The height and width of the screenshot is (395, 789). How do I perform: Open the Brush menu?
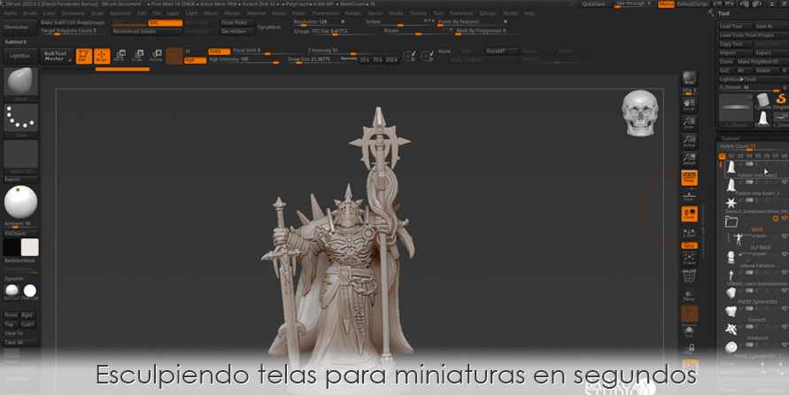[30, 13]
